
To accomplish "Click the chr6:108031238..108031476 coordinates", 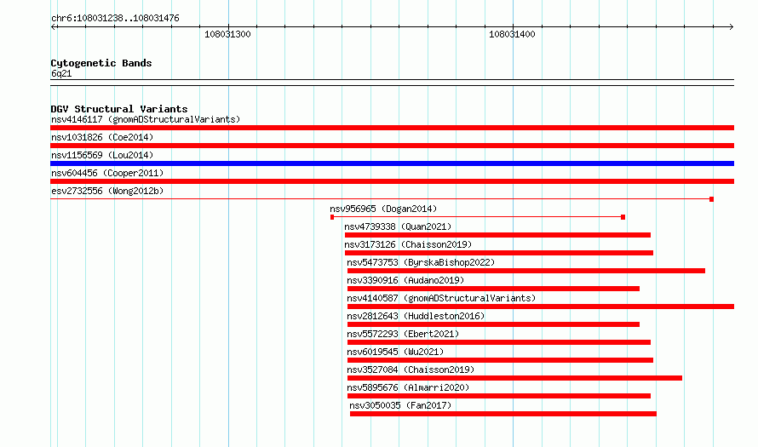I will [115, 18].
